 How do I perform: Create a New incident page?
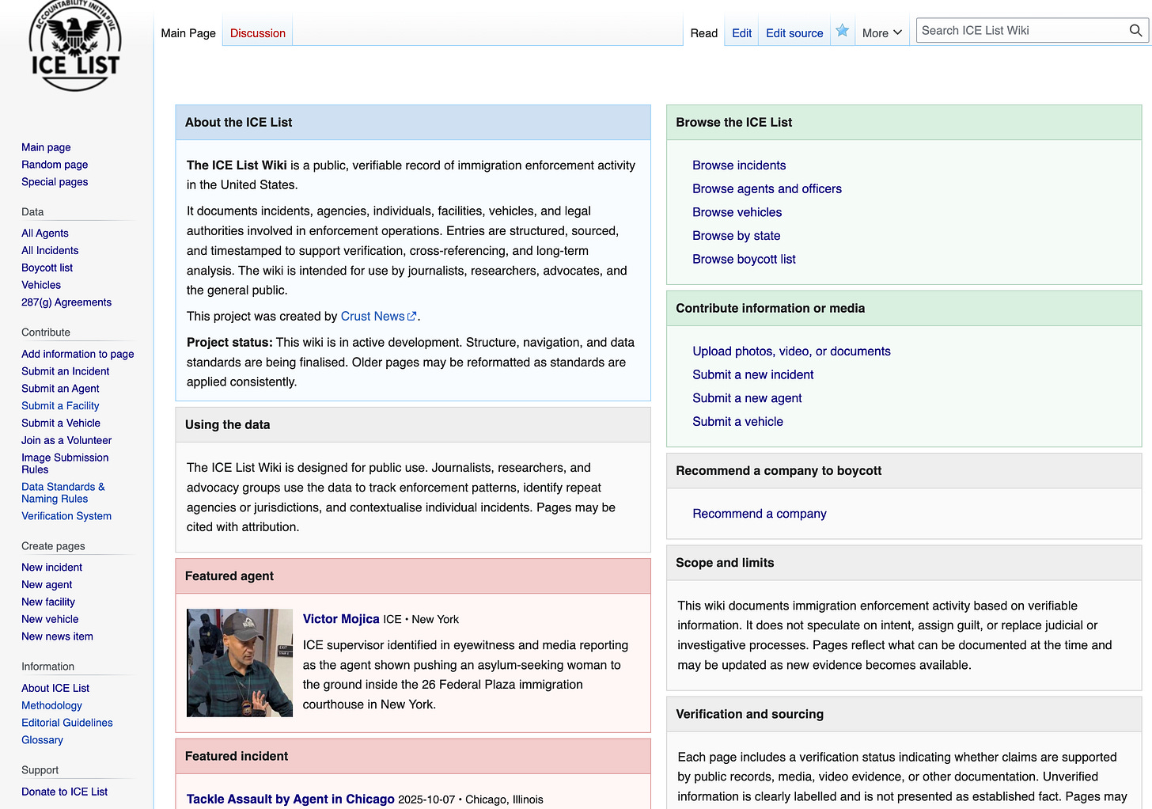[x=51, y=568]
